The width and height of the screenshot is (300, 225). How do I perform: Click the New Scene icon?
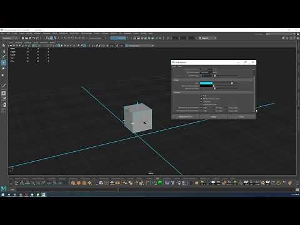[x=23, y=38]
